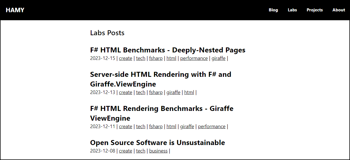Click the 'Labs Posts' heading text

pos(107,33)
